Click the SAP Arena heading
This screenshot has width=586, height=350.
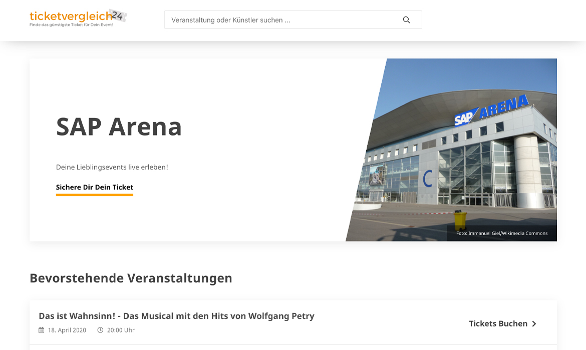point(119,127)
